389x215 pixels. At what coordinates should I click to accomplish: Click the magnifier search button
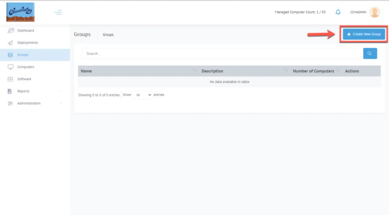coord(370,53)
